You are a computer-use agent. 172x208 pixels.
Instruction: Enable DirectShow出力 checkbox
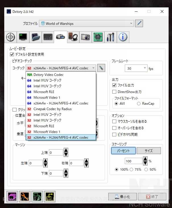point(114,92)
